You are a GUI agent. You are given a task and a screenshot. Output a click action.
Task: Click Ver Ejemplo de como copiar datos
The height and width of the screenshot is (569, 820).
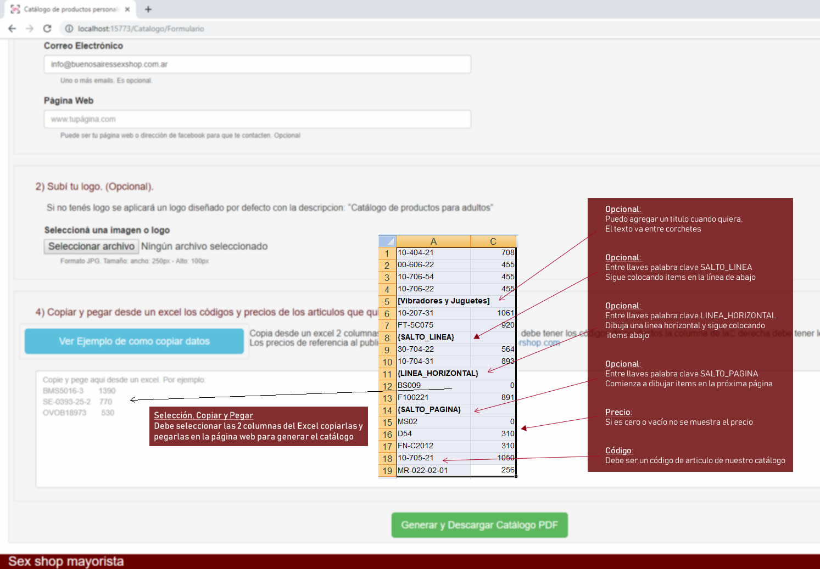tap(134, 341)
